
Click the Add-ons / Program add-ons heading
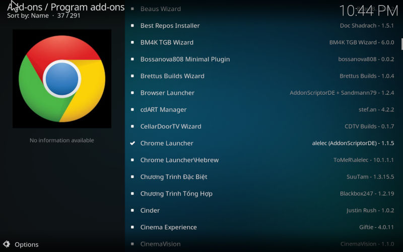tap(66, 7)
